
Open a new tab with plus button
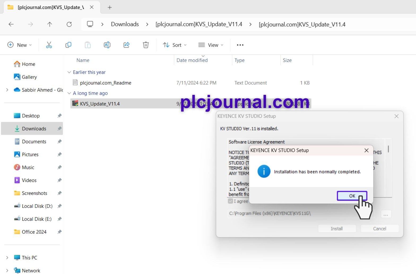pos(110,7)
